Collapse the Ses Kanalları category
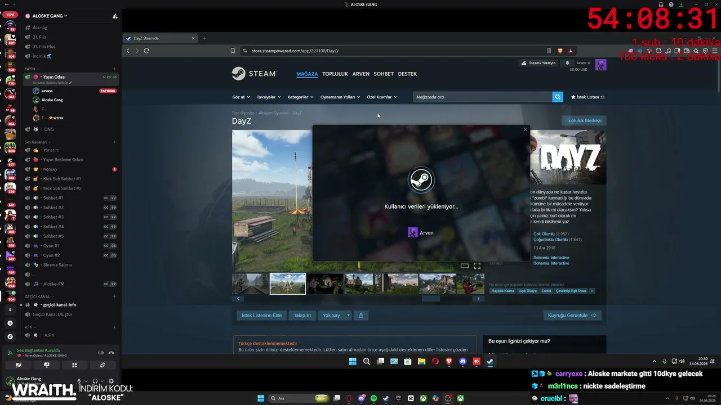This screenshot has width=721, height=405. click(37, 142)
